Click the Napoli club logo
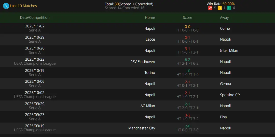Viewport: 275px width, 137px height. tap(6, 6)
